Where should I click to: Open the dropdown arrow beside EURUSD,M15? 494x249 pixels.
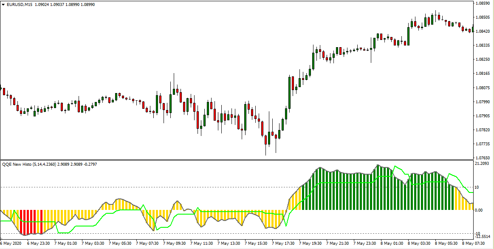pyautogui.click(x=3, y=4)
